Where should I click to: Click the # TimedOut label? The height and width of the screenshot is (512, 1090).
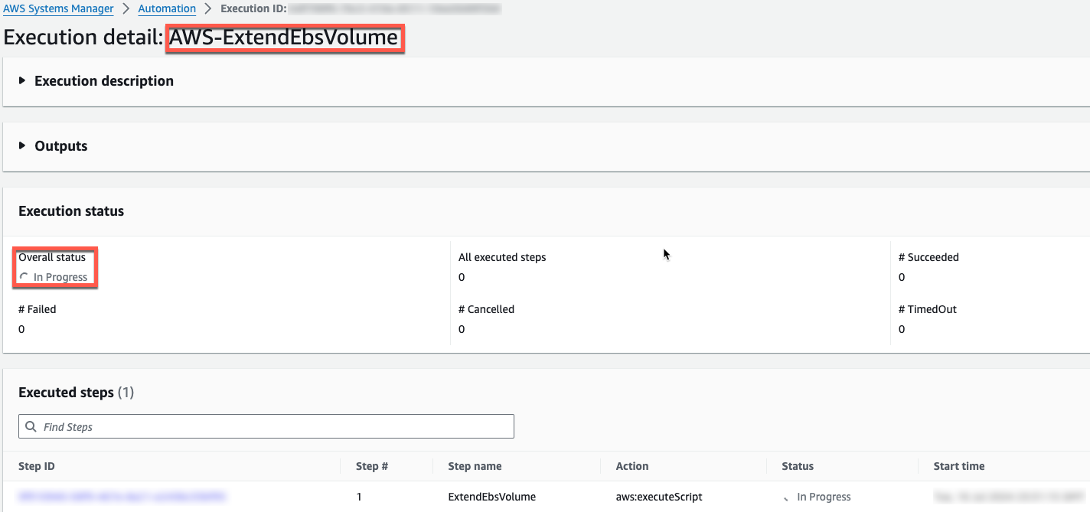tap(927, 309)
